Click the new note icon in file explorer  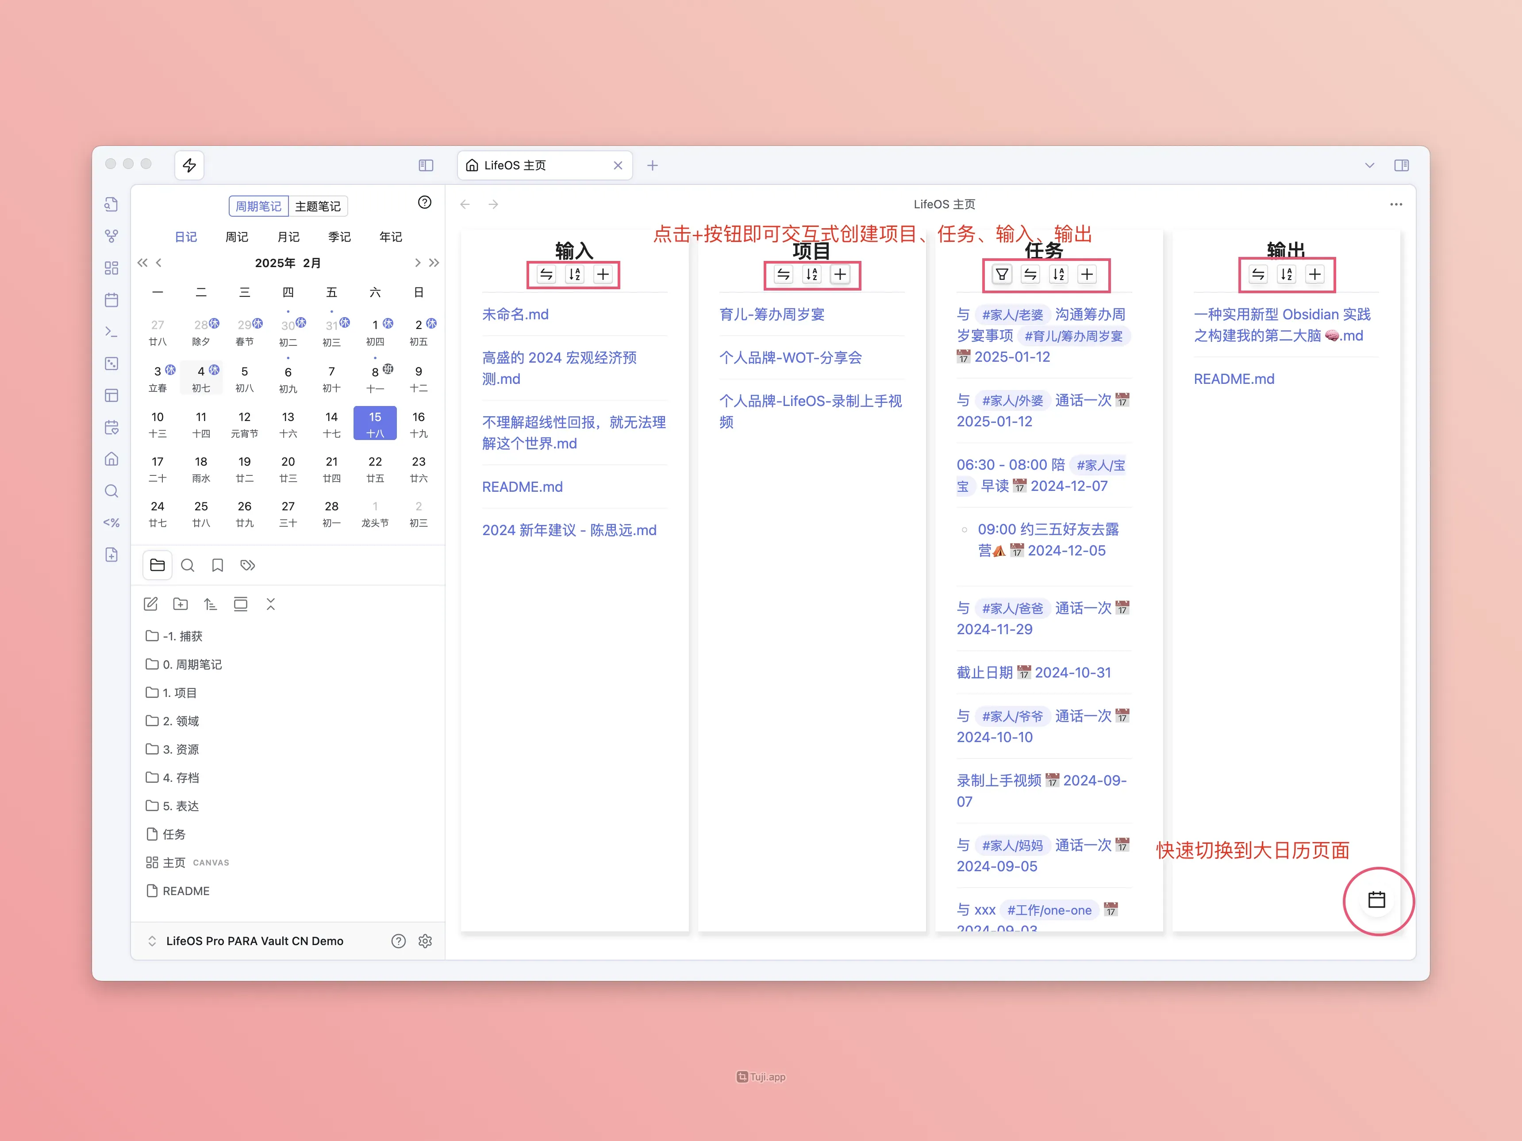pyautogui.click(x=151, y=604)
